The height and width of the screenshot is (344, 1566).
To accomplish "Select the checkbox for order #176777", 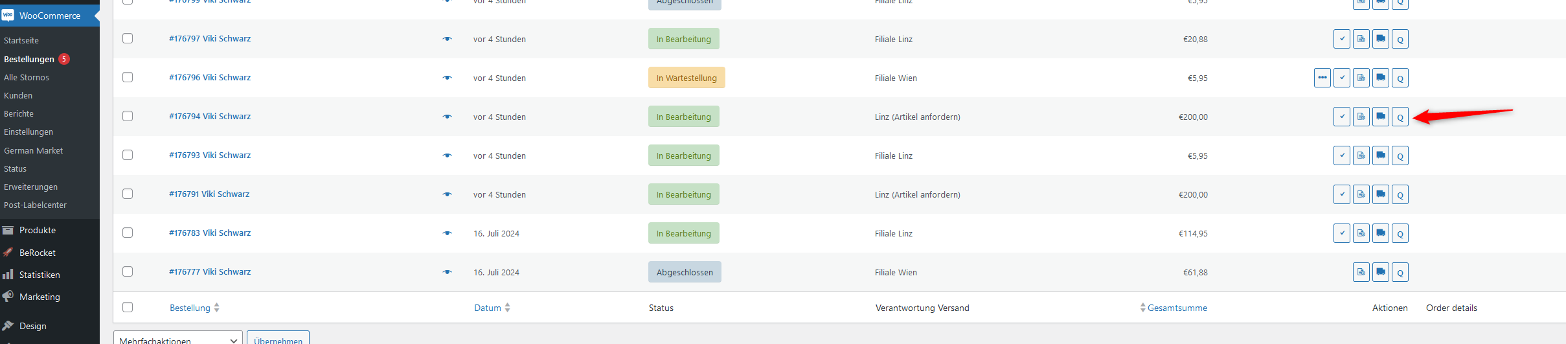I will [128, 271].
